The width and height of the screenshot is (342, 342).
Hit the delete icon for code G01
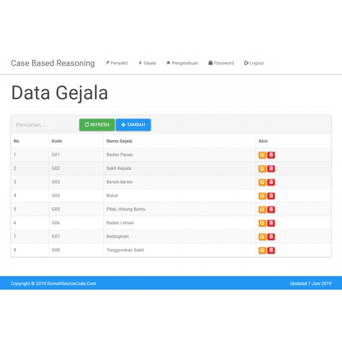pos(271,155)
